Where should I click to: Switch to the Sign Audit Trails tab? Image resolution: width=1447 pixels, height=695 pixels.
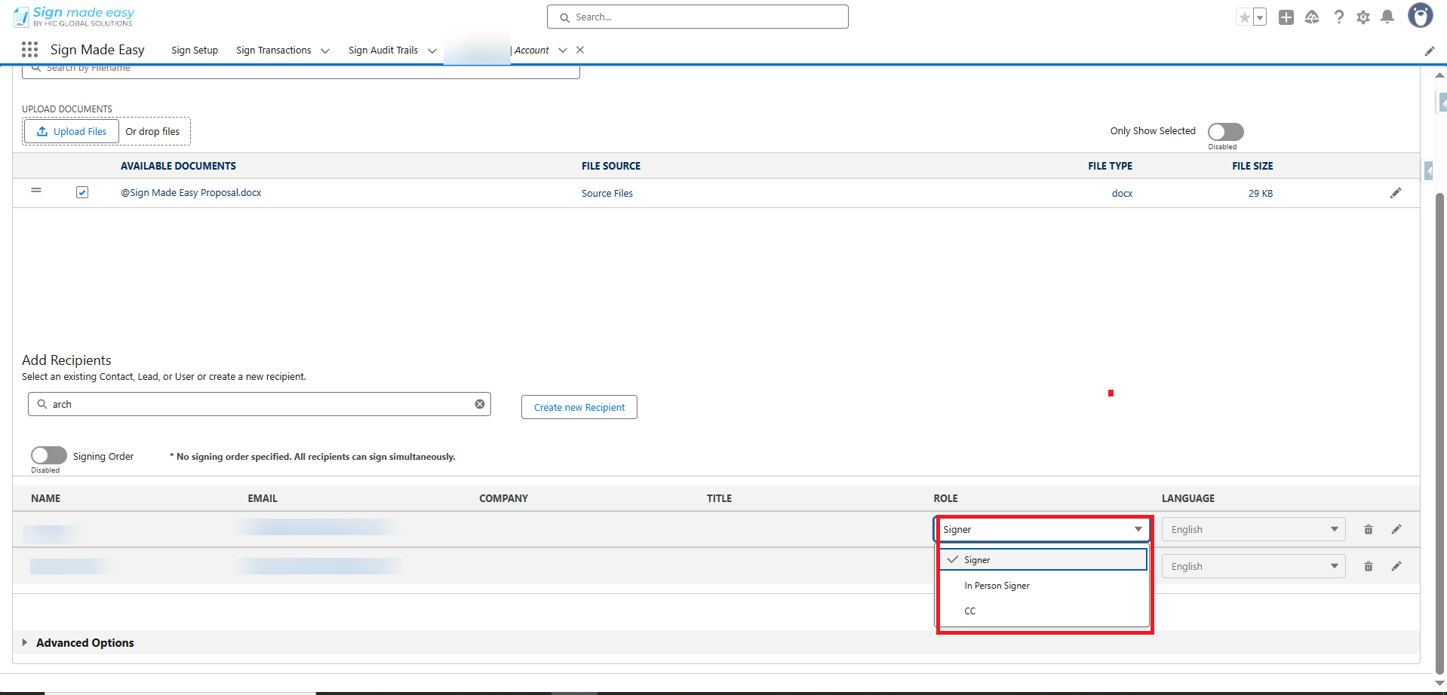tap(383, 51)
